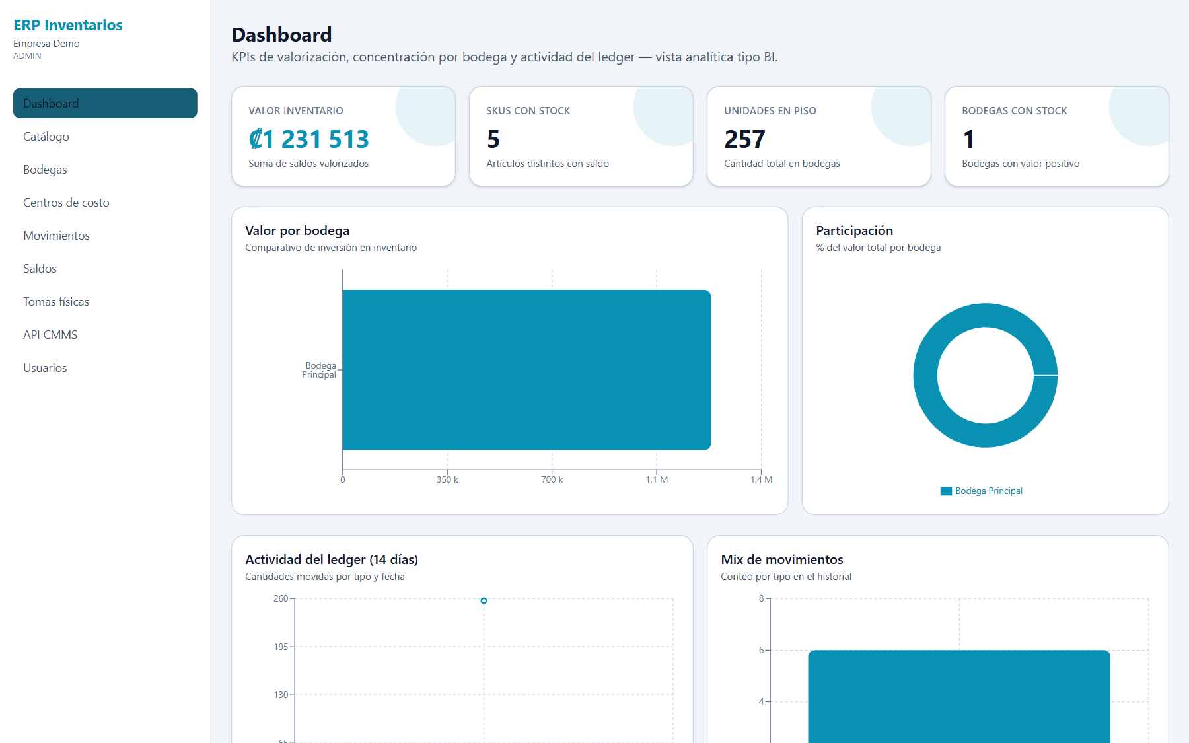The width and height of the screenshot is (1189, 743).
Task: Click the Participación chart title
Action: point(855,230)
